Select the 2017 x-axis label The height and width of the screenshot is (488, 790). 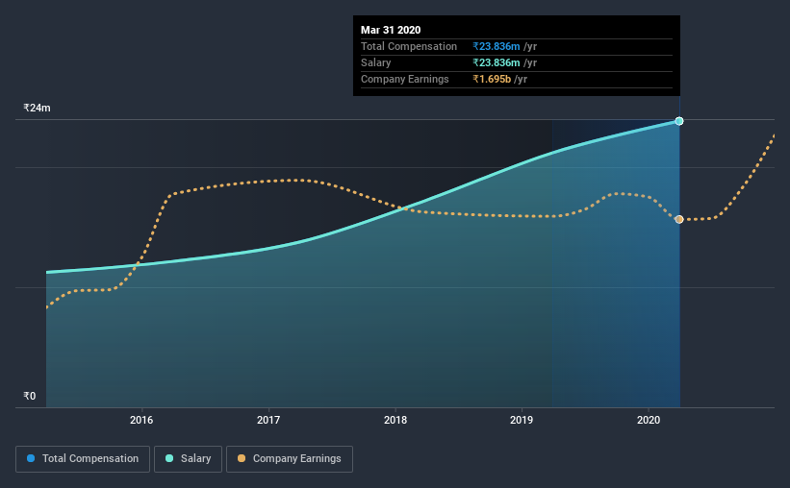click(268, 420)
